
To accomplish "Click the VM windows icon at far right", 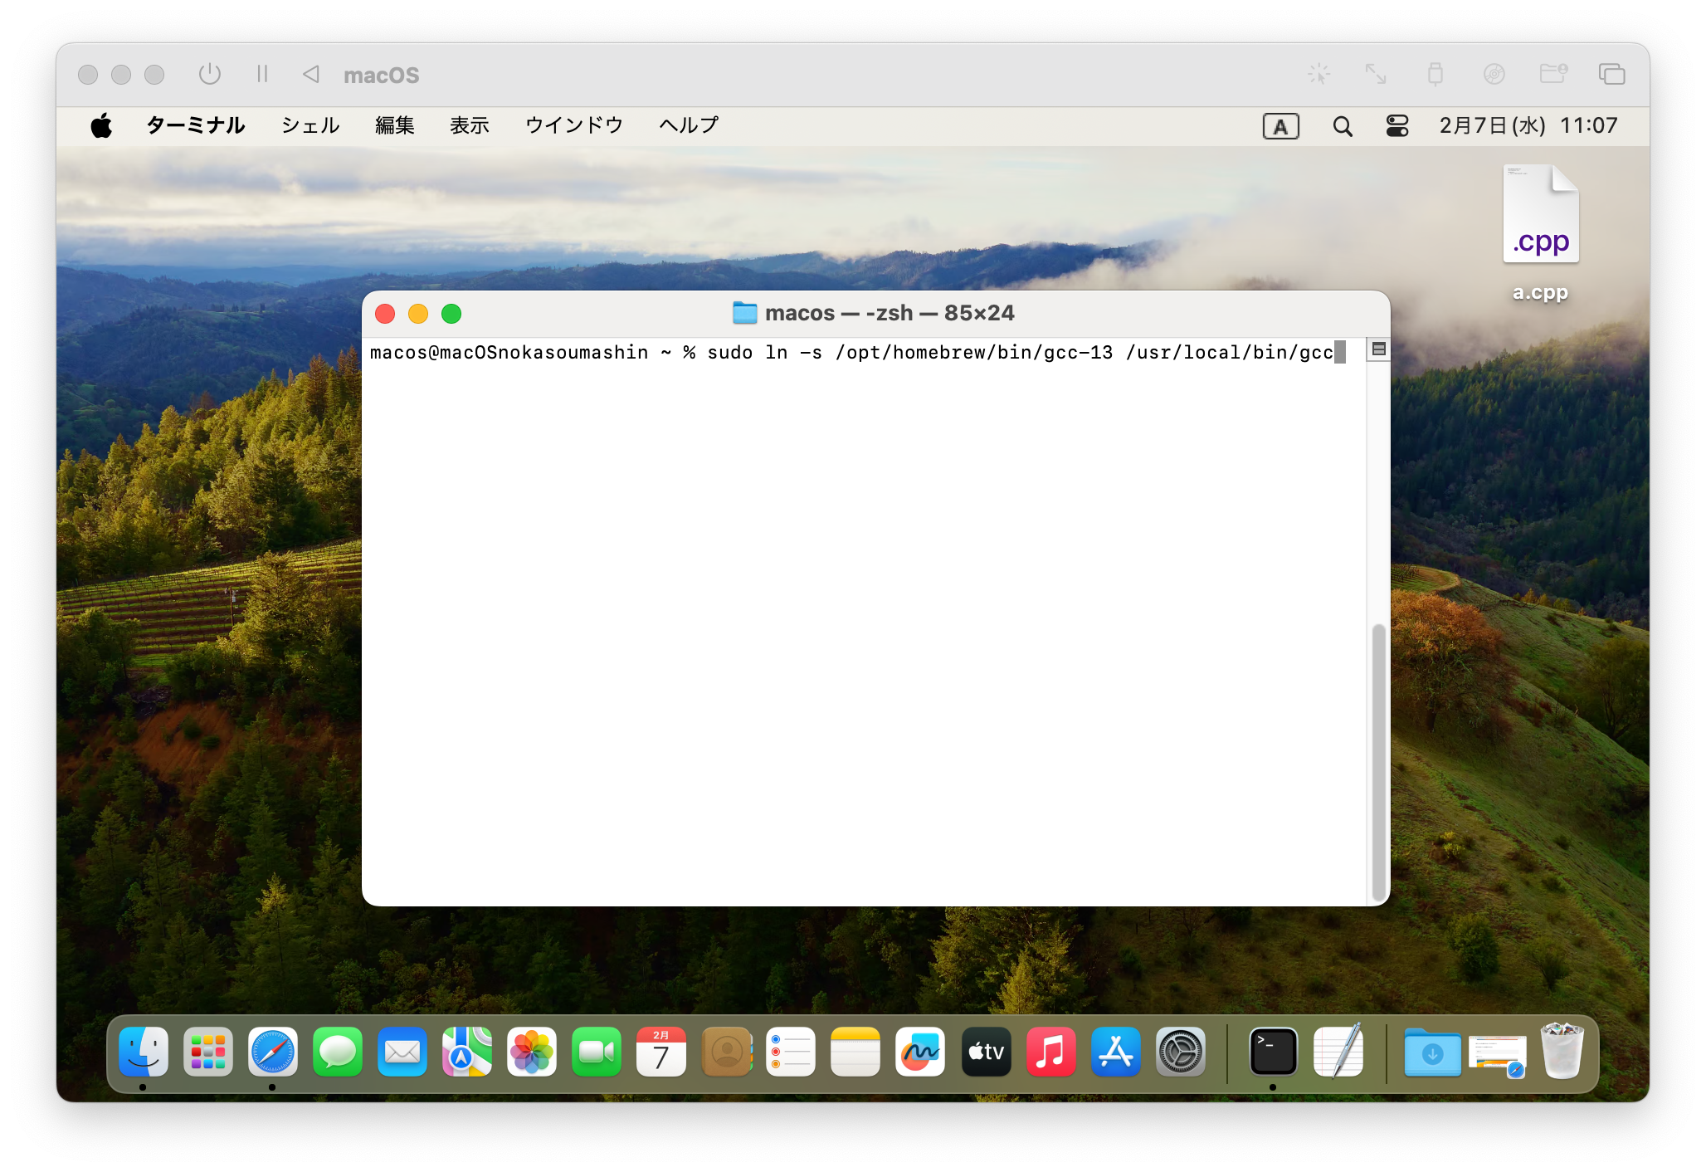I will (x=1611, y=75).
